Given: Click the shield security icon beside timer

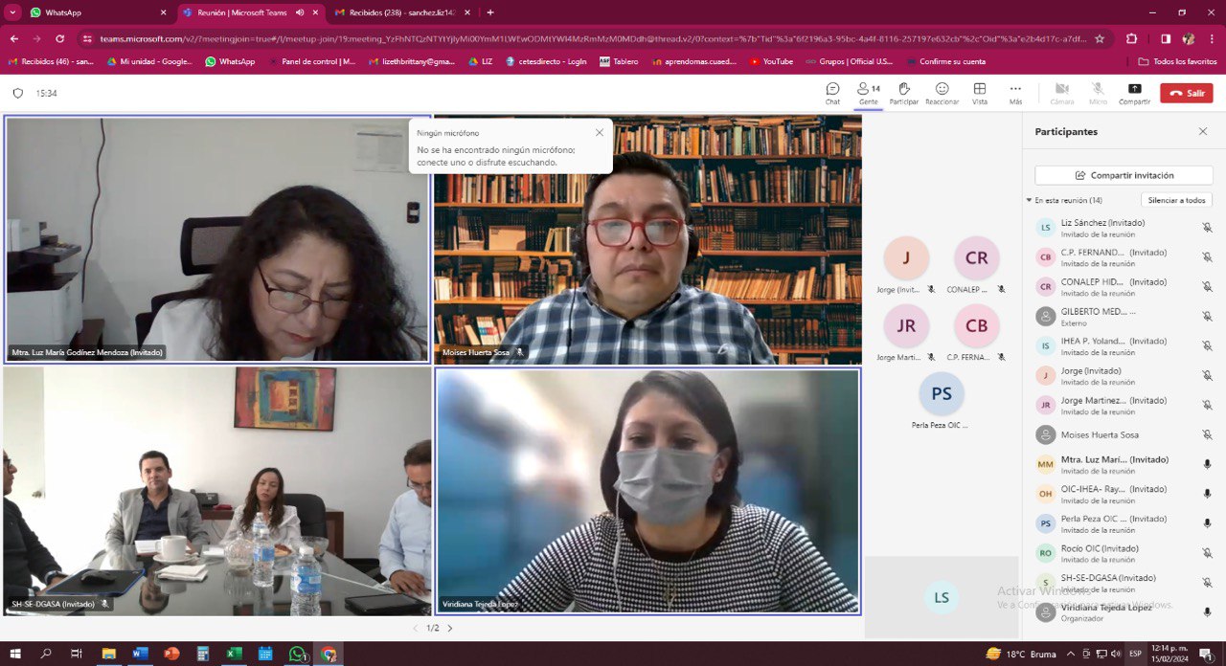Looking at the screenshot, I should tap(17, 94).
